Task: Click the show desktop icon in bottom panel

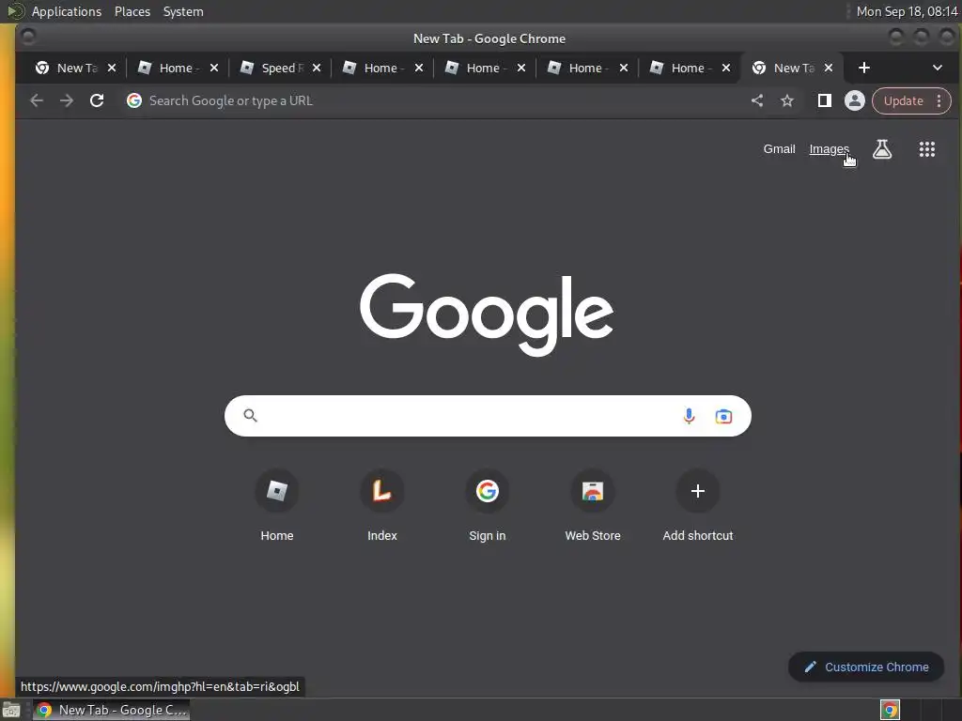Action: click(x=11, y=710)
